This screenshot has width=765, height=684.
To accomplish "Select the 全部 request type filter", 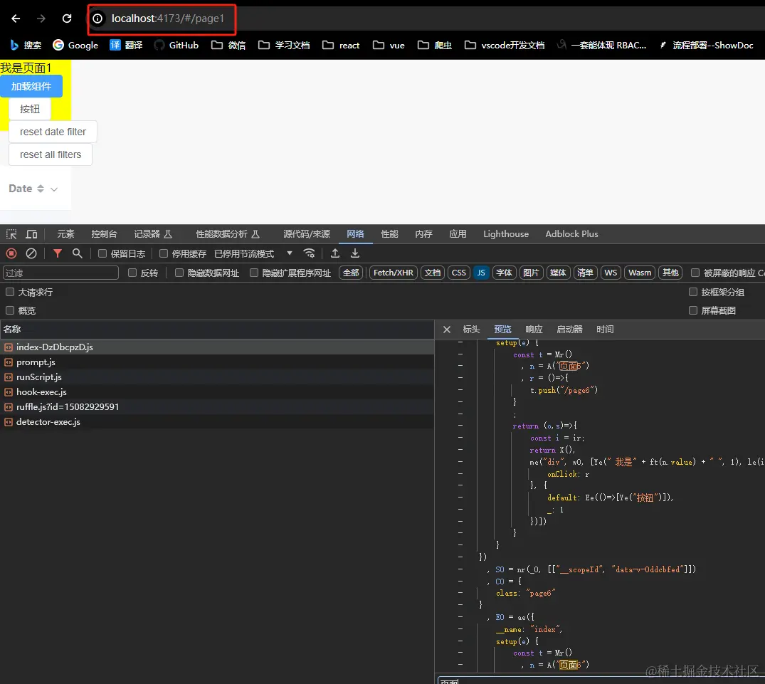I will [x=351, y=273].
